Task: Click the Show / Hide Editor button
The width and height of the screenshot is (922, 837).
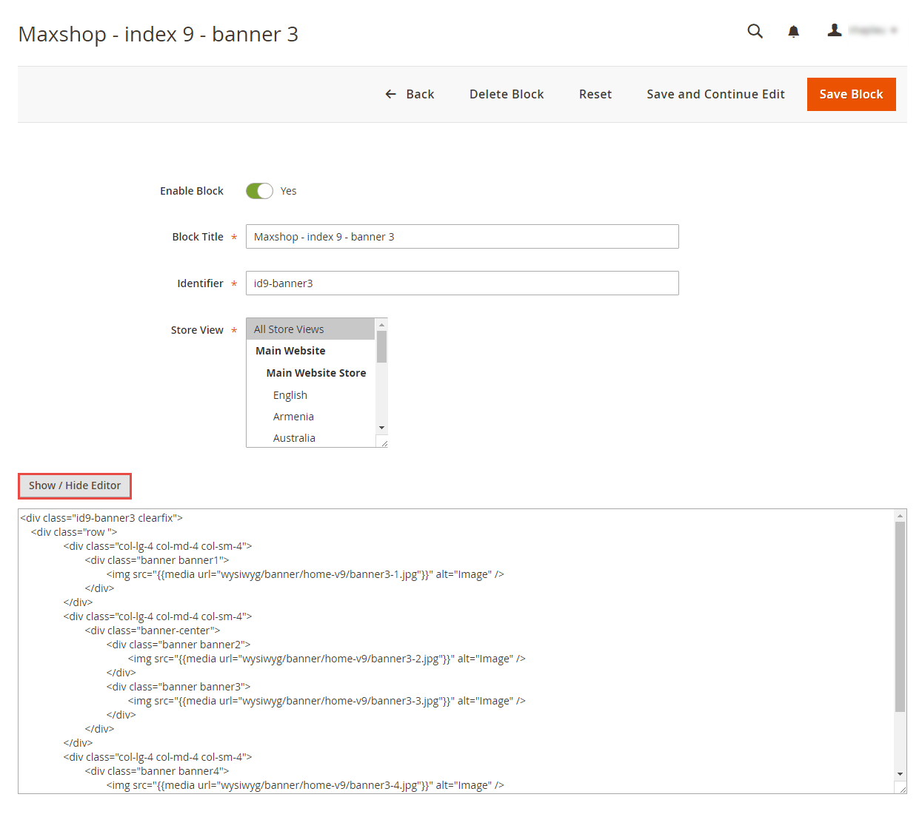Action: click(75, 485)
